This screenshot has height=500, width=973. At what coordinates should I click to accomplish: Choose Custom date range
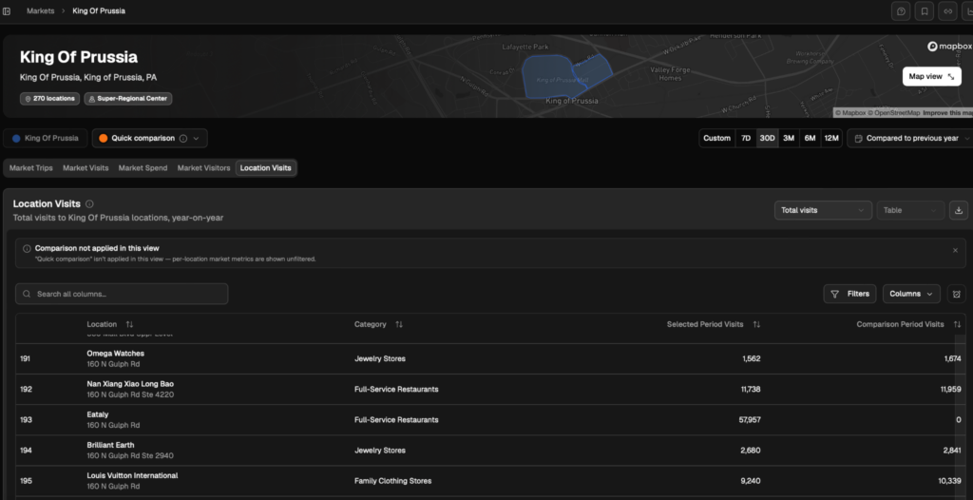tap(716, 138)
